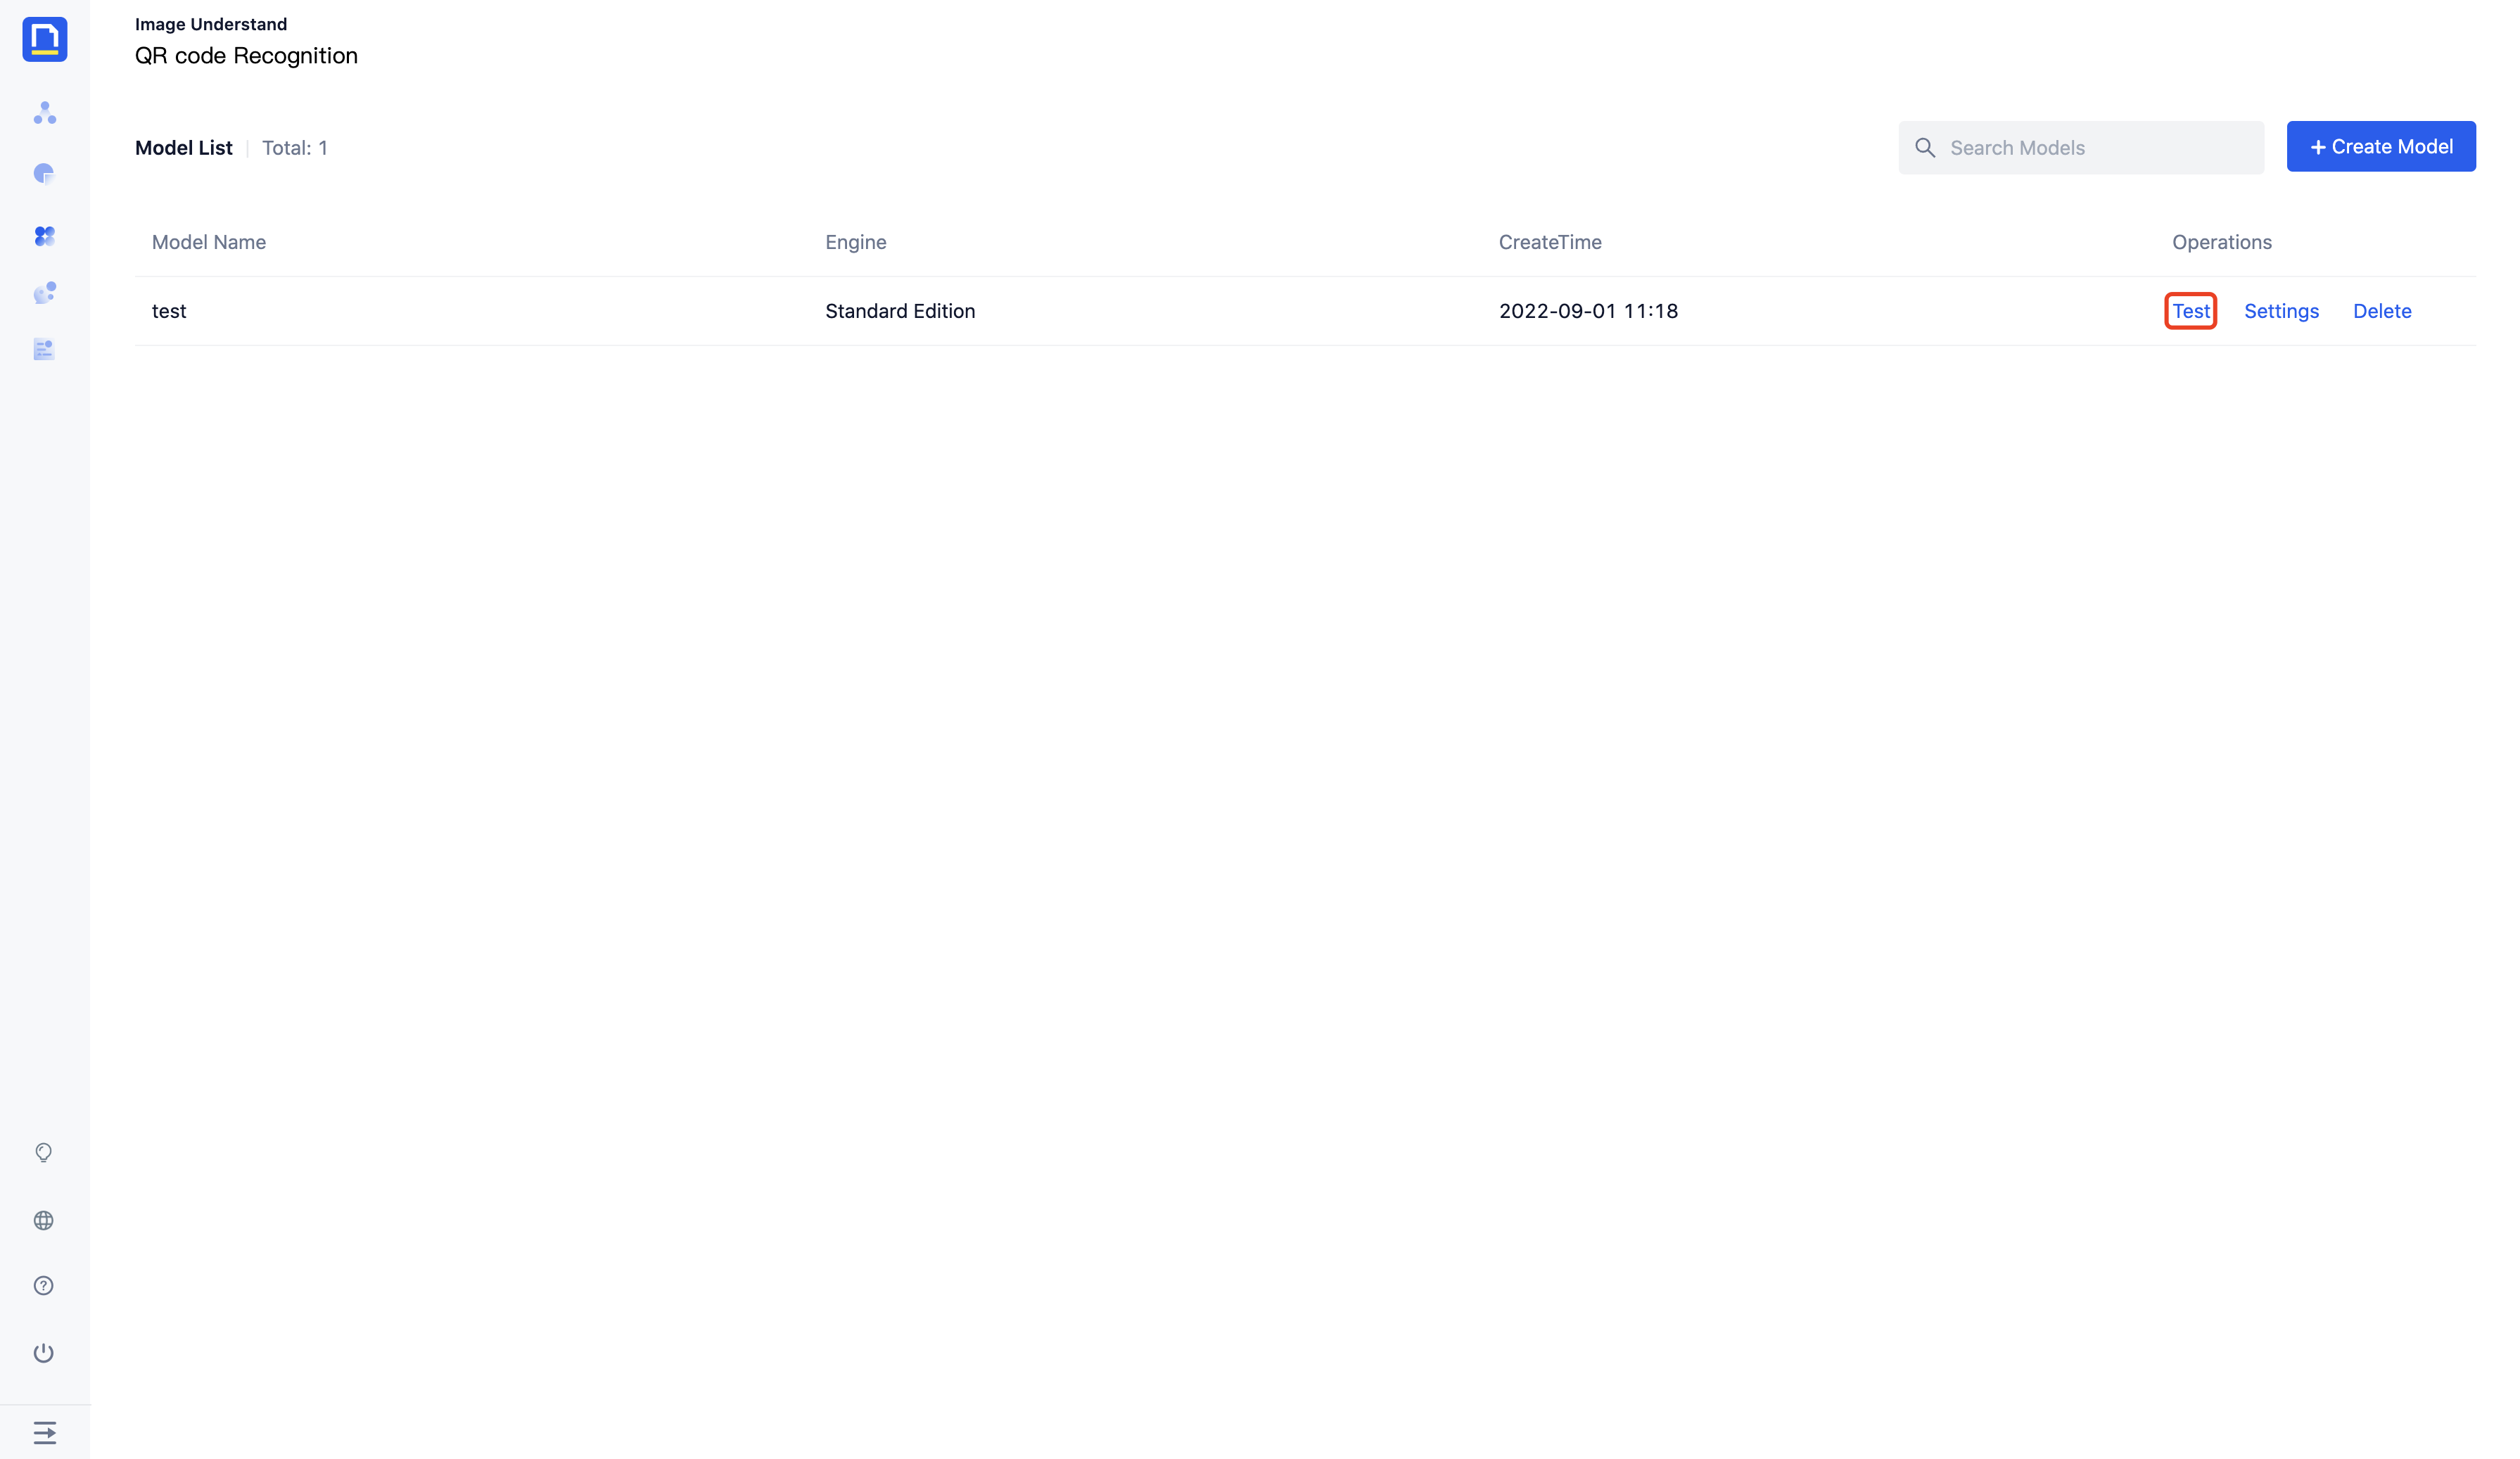
Task: Open Settings for model test
Action: tap(2281, 311)
